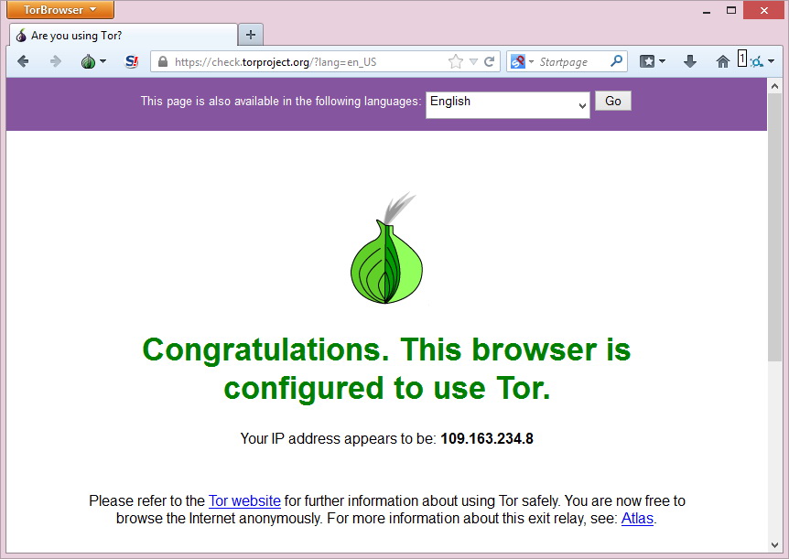Open the search engine selector dropdown

click(x=522, y=62)
